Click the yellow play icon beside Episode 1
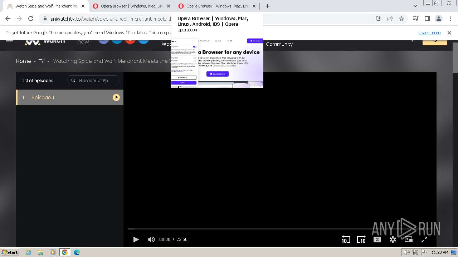Image resolution: width=458 pixels, height=257 pixels. tap(116, 97)
